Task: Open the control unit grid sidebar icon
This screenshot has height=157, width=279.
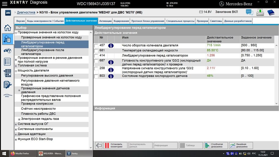Action: [7, 73]
